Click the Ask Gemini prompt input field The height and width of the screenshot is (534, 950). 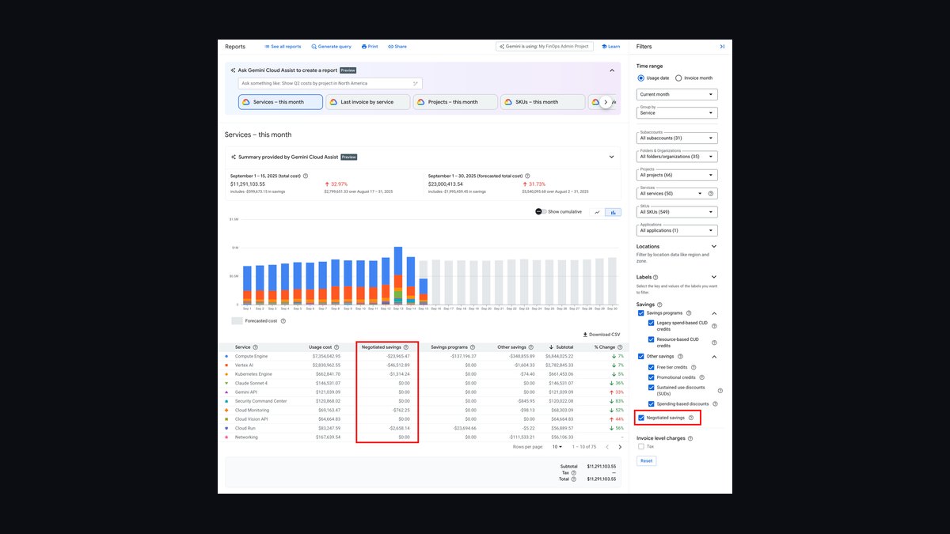pyautogui.click(x=330, y=83)
